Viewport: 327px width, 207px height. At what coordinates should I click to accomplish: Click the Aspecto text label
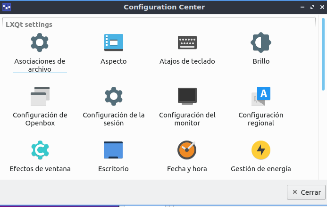[113, 61]
